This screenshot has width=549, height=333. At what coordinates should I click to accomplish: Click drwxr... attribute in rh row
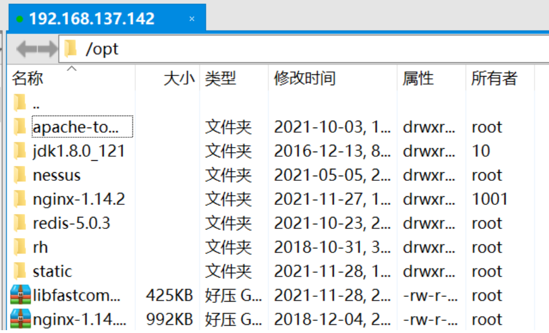429,247
